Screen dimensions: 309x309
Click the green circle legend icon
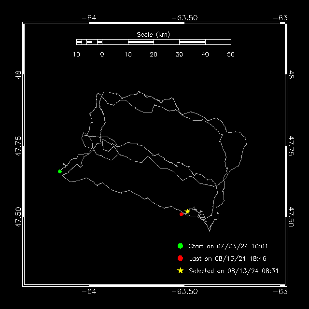click(x=180, y=246)
